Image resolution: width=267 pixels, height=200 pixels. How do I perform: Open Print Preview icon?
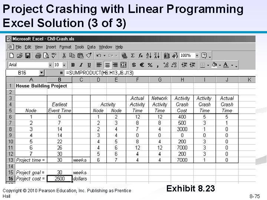coord(46,56)
